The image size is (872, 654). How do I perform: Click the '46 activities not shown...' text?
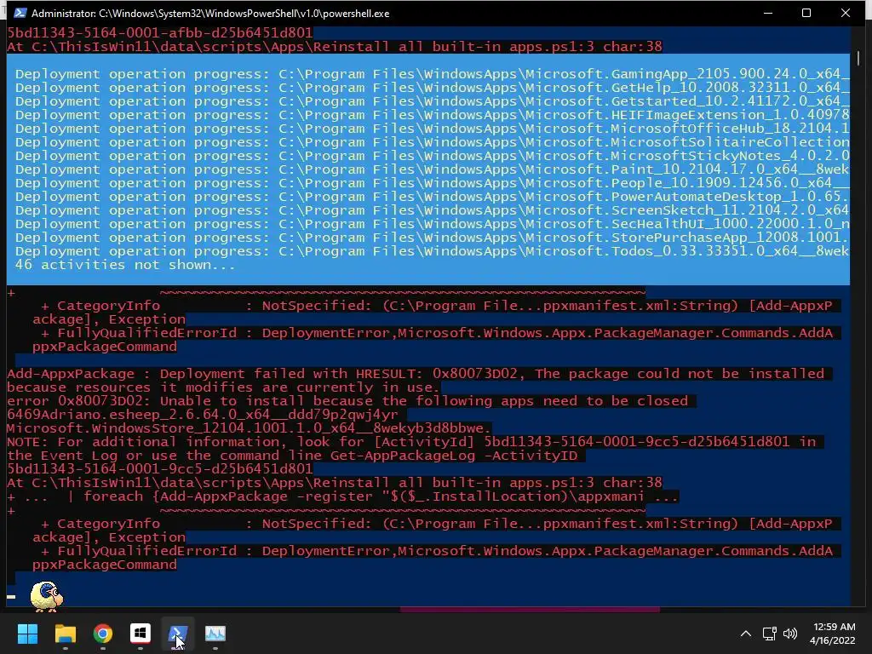click(125, 265)
